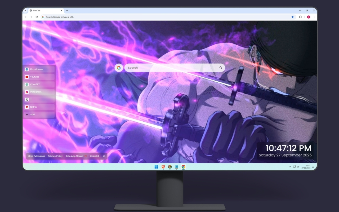Open volume icon in system tray
Viewport: 339px width, 212px height.
pyautogui.click(x=298, y=167)
